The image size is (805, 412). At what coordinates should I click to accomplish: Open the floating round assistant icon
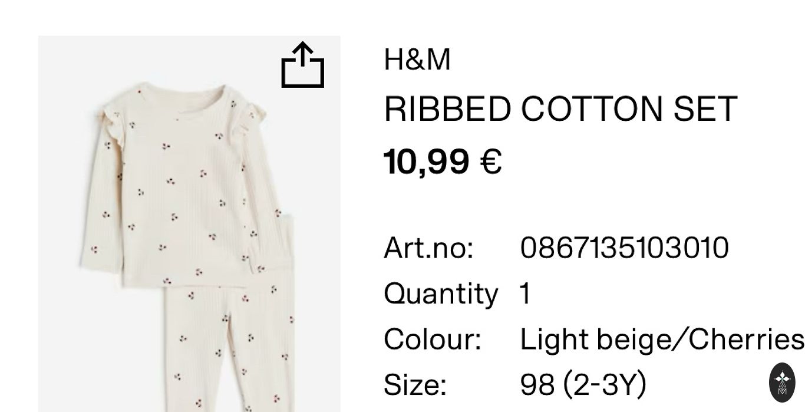[x=783, y=383]
